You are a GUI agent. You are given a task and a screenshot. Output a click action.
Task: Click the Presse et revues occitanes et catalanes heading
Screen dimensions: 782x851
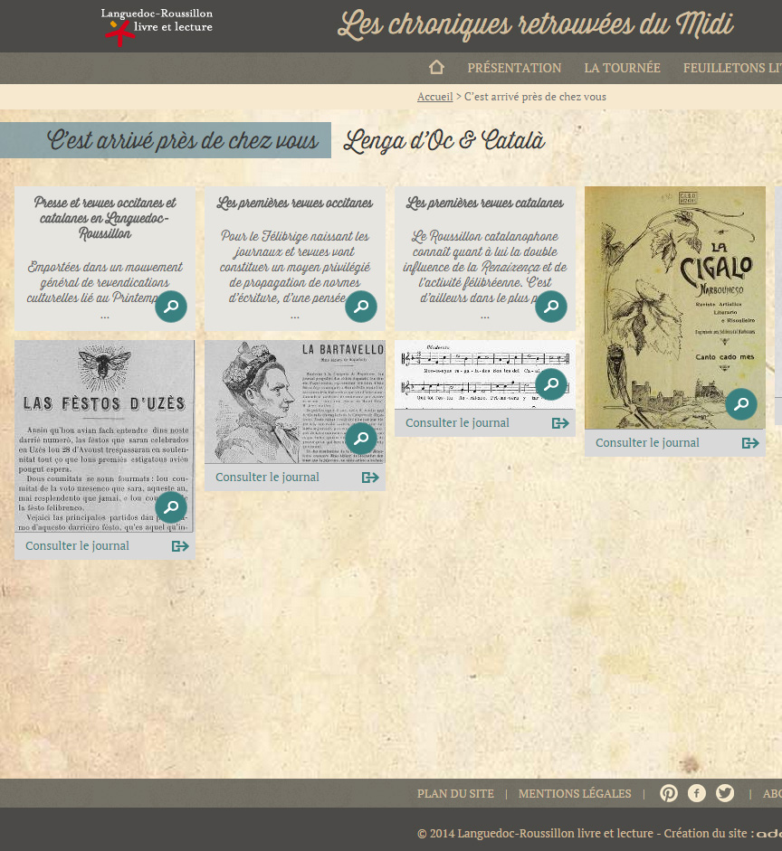tap(105, 218)
